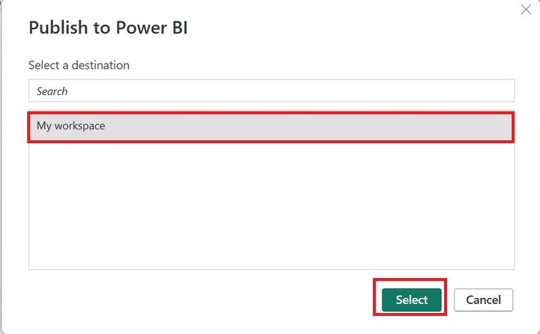Hit the X at the dialog corner
540x334 pixels.
tap(526, 10)
